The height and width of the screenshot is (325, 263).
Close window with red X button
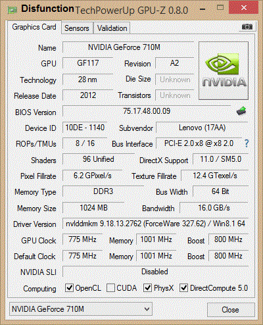244,8
